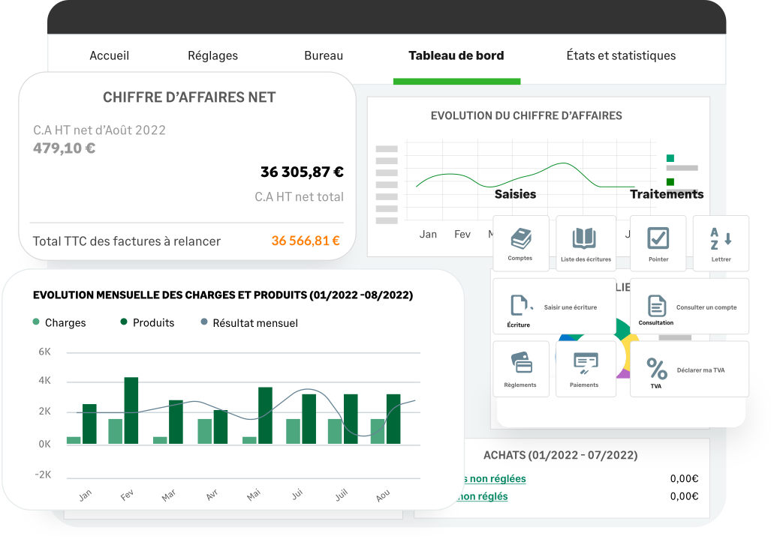Screen dimensions: 774x539
Task: Open the Règlements credit cards icon
Action: click(x=520, y=364)
